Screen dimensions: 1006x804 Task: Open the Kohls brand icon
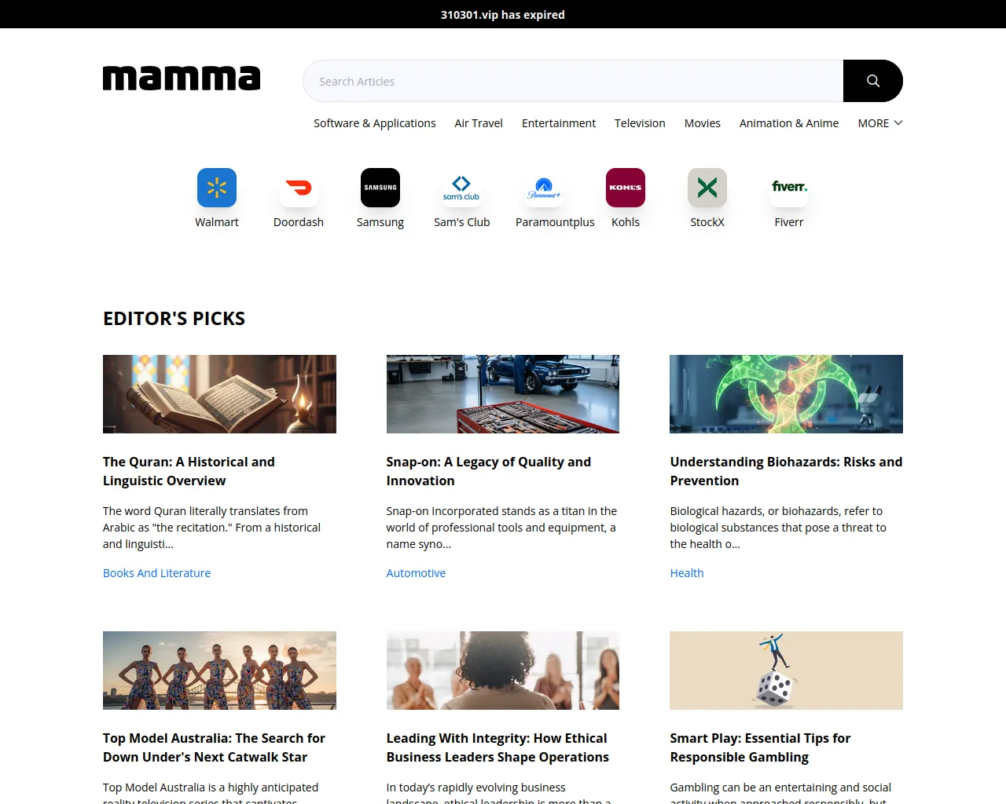click(626, 188)
